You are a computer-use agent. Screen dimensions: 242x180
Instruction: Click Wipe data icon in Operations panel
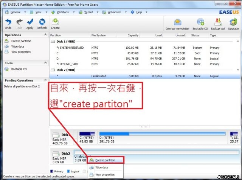[7, 46]
